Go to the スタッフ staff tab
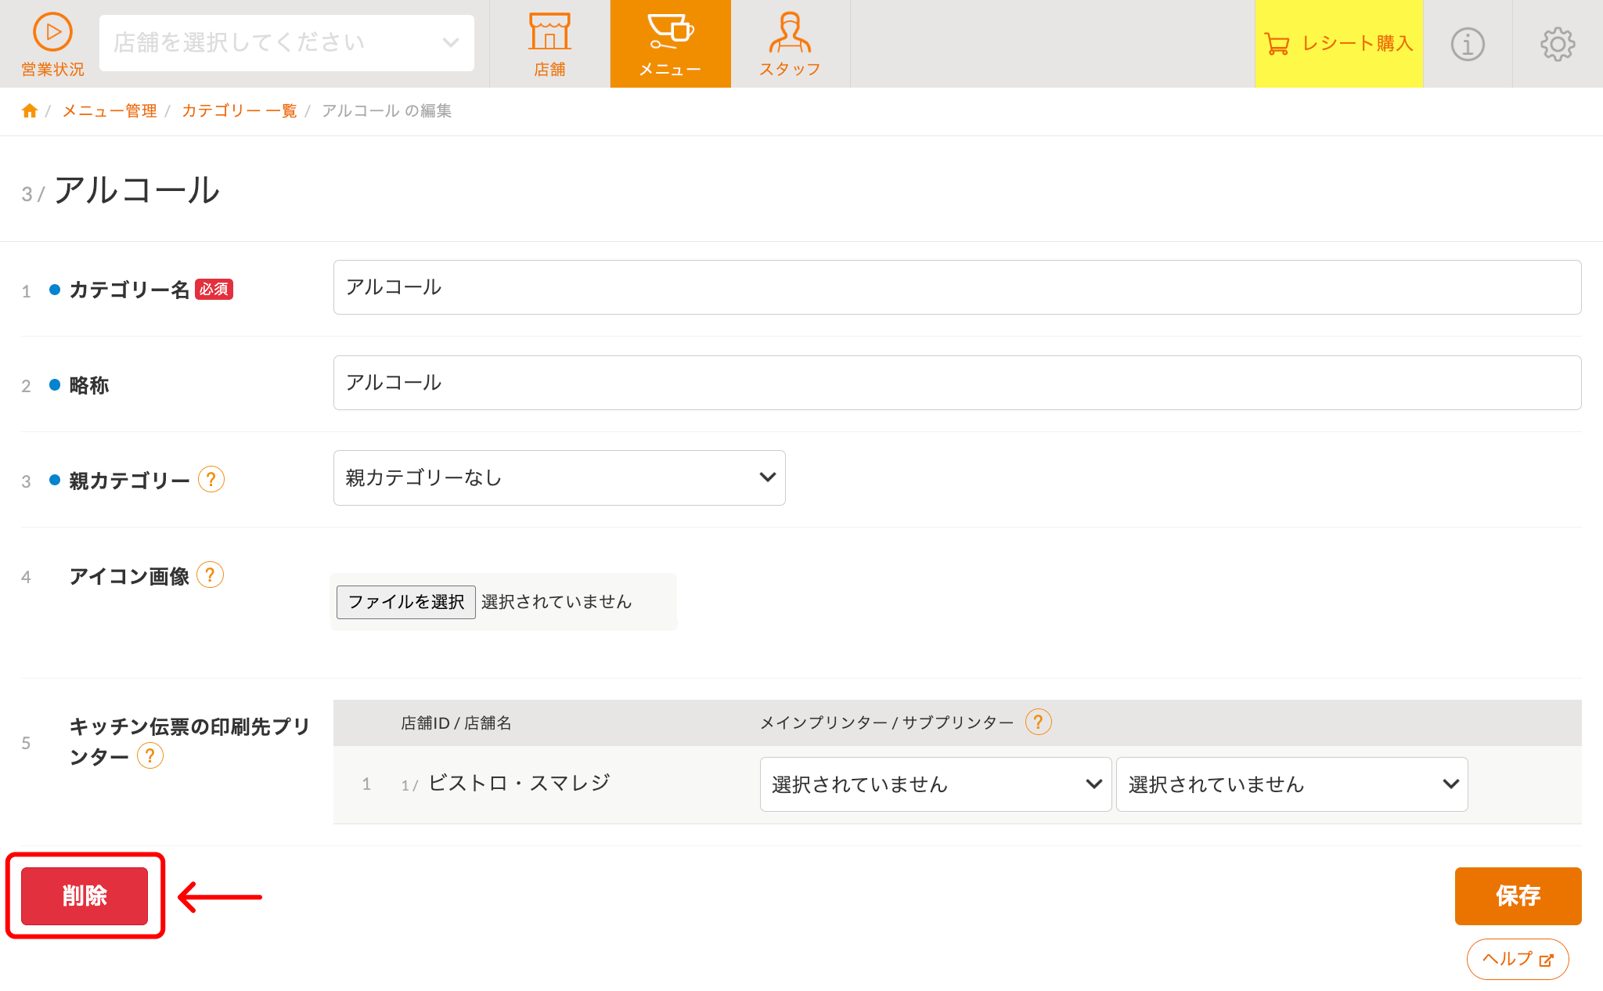Screen dimensions: 1603x991 click(790, 44)
